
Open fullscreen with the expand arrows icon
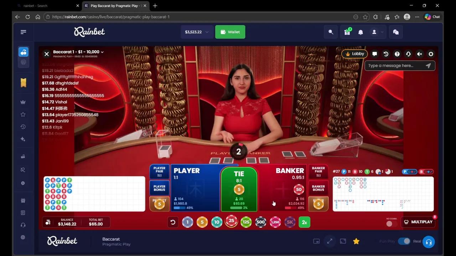330,241
